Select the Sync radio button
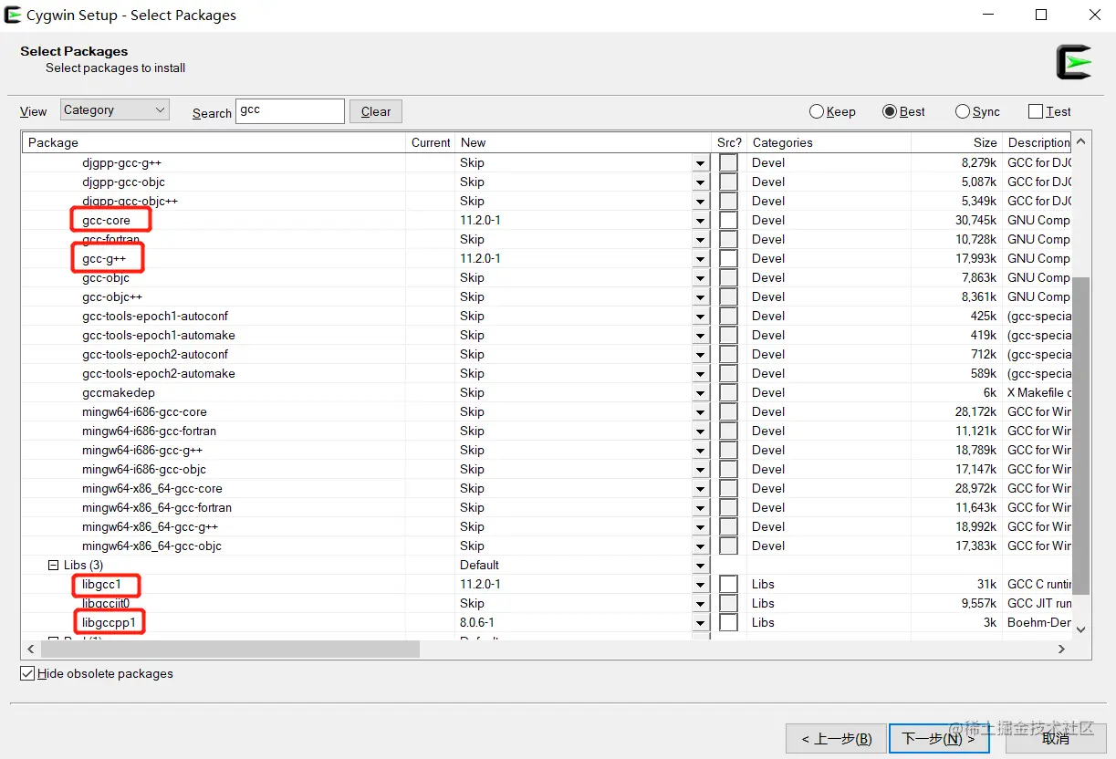 pyautogui.click(x=977, y=111)
